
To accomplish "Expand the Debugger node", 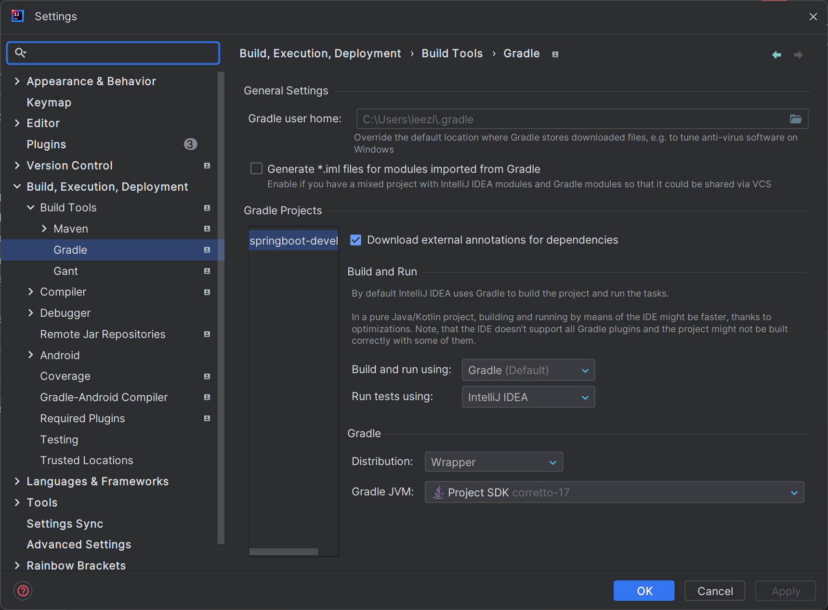I will coord(31,313).
